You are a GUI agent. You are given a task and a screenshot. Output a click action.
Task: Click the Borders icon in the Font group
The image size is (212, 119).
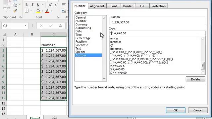click(26, 11)
